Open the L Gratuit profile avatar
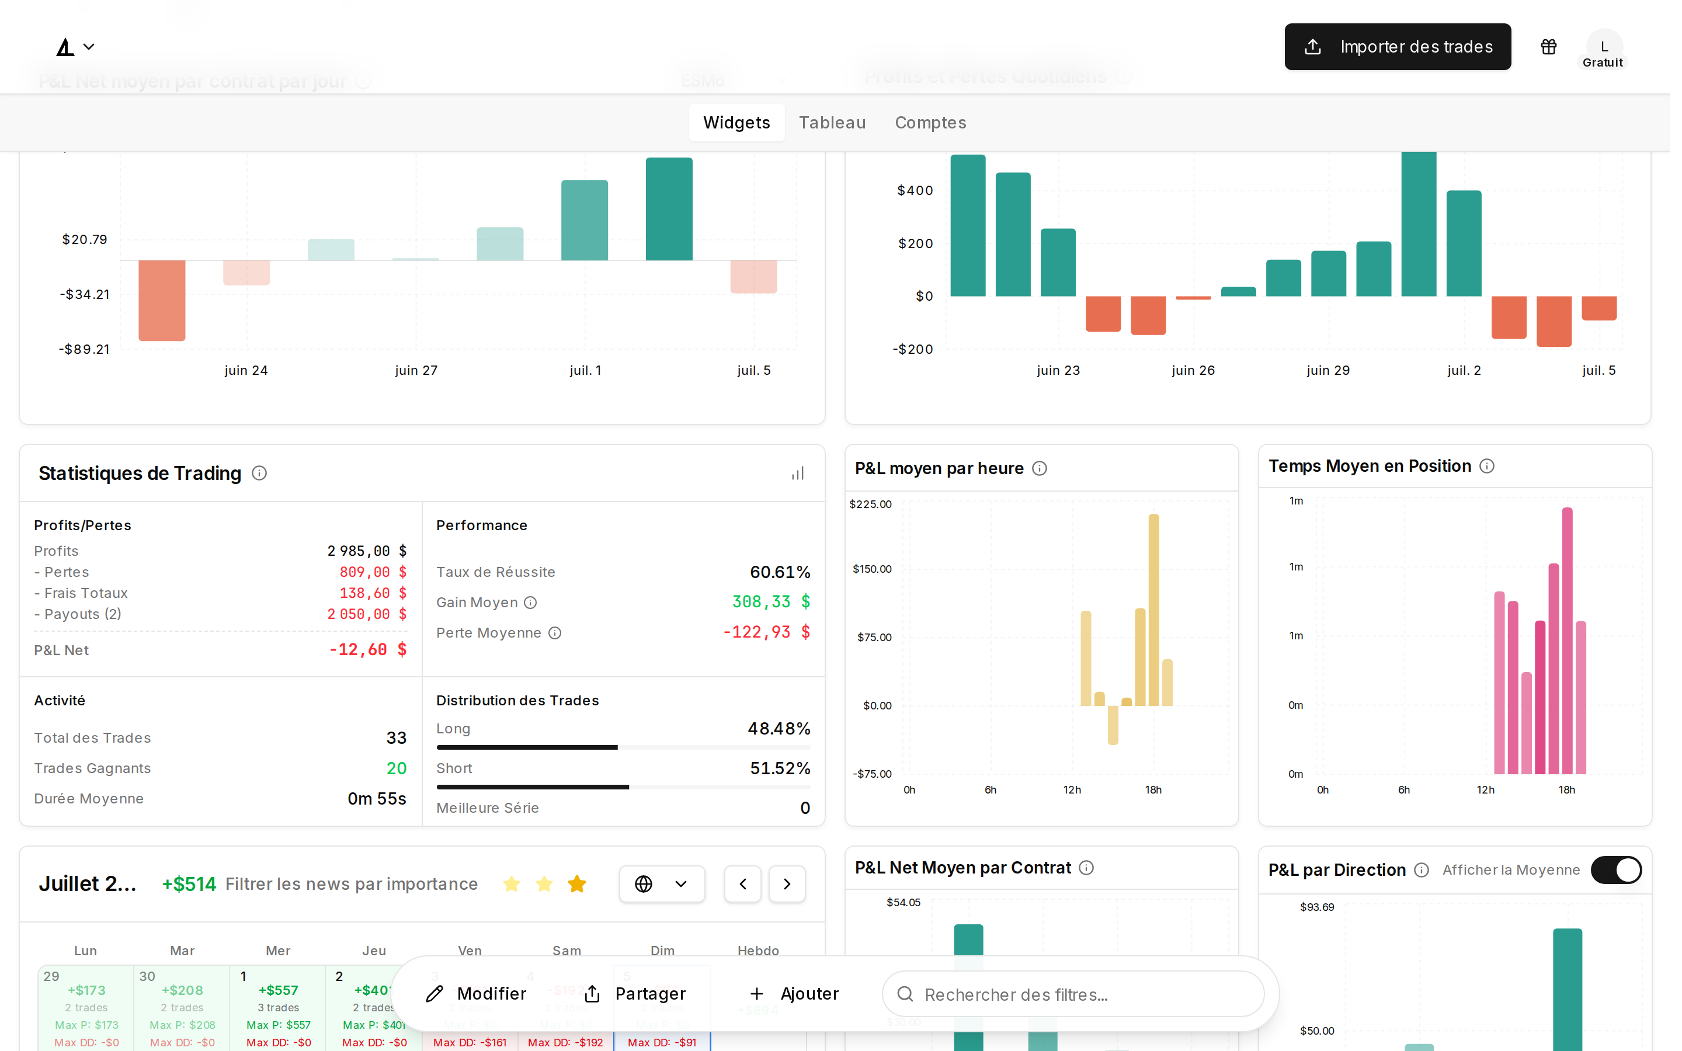 (1604, 48)
